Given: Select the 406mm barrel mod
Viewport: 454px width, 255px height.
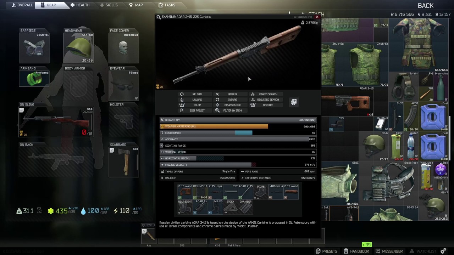Looking at the screenshot, I should (x=276, y=192).
